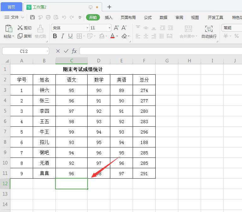The image size is (242, 212).
Task: Toggle underline formatting
Action: point(70,36)
